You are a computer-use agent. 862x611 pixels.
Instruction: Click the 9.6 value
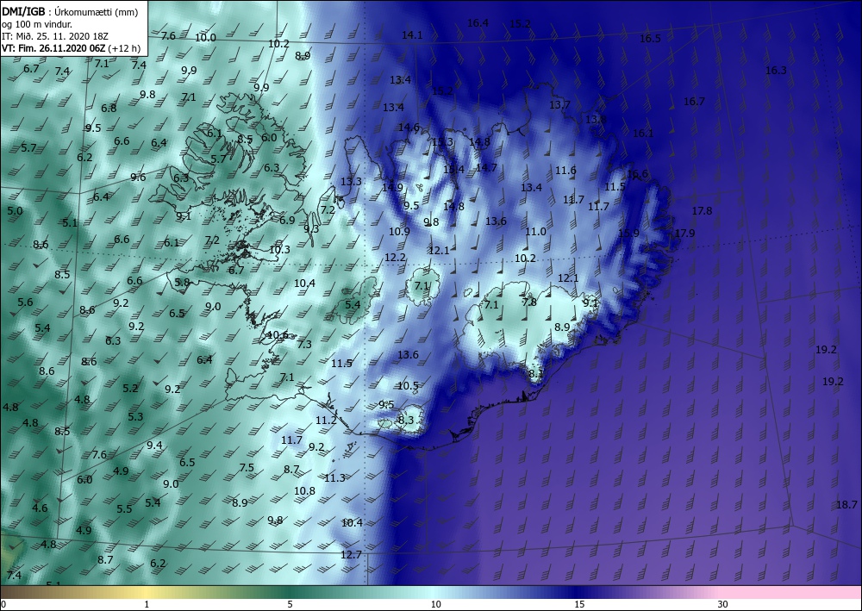tap(138, 178)
